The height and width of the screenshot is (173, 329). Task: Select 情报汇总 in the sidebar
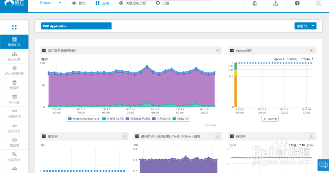[x=14, y=42]
